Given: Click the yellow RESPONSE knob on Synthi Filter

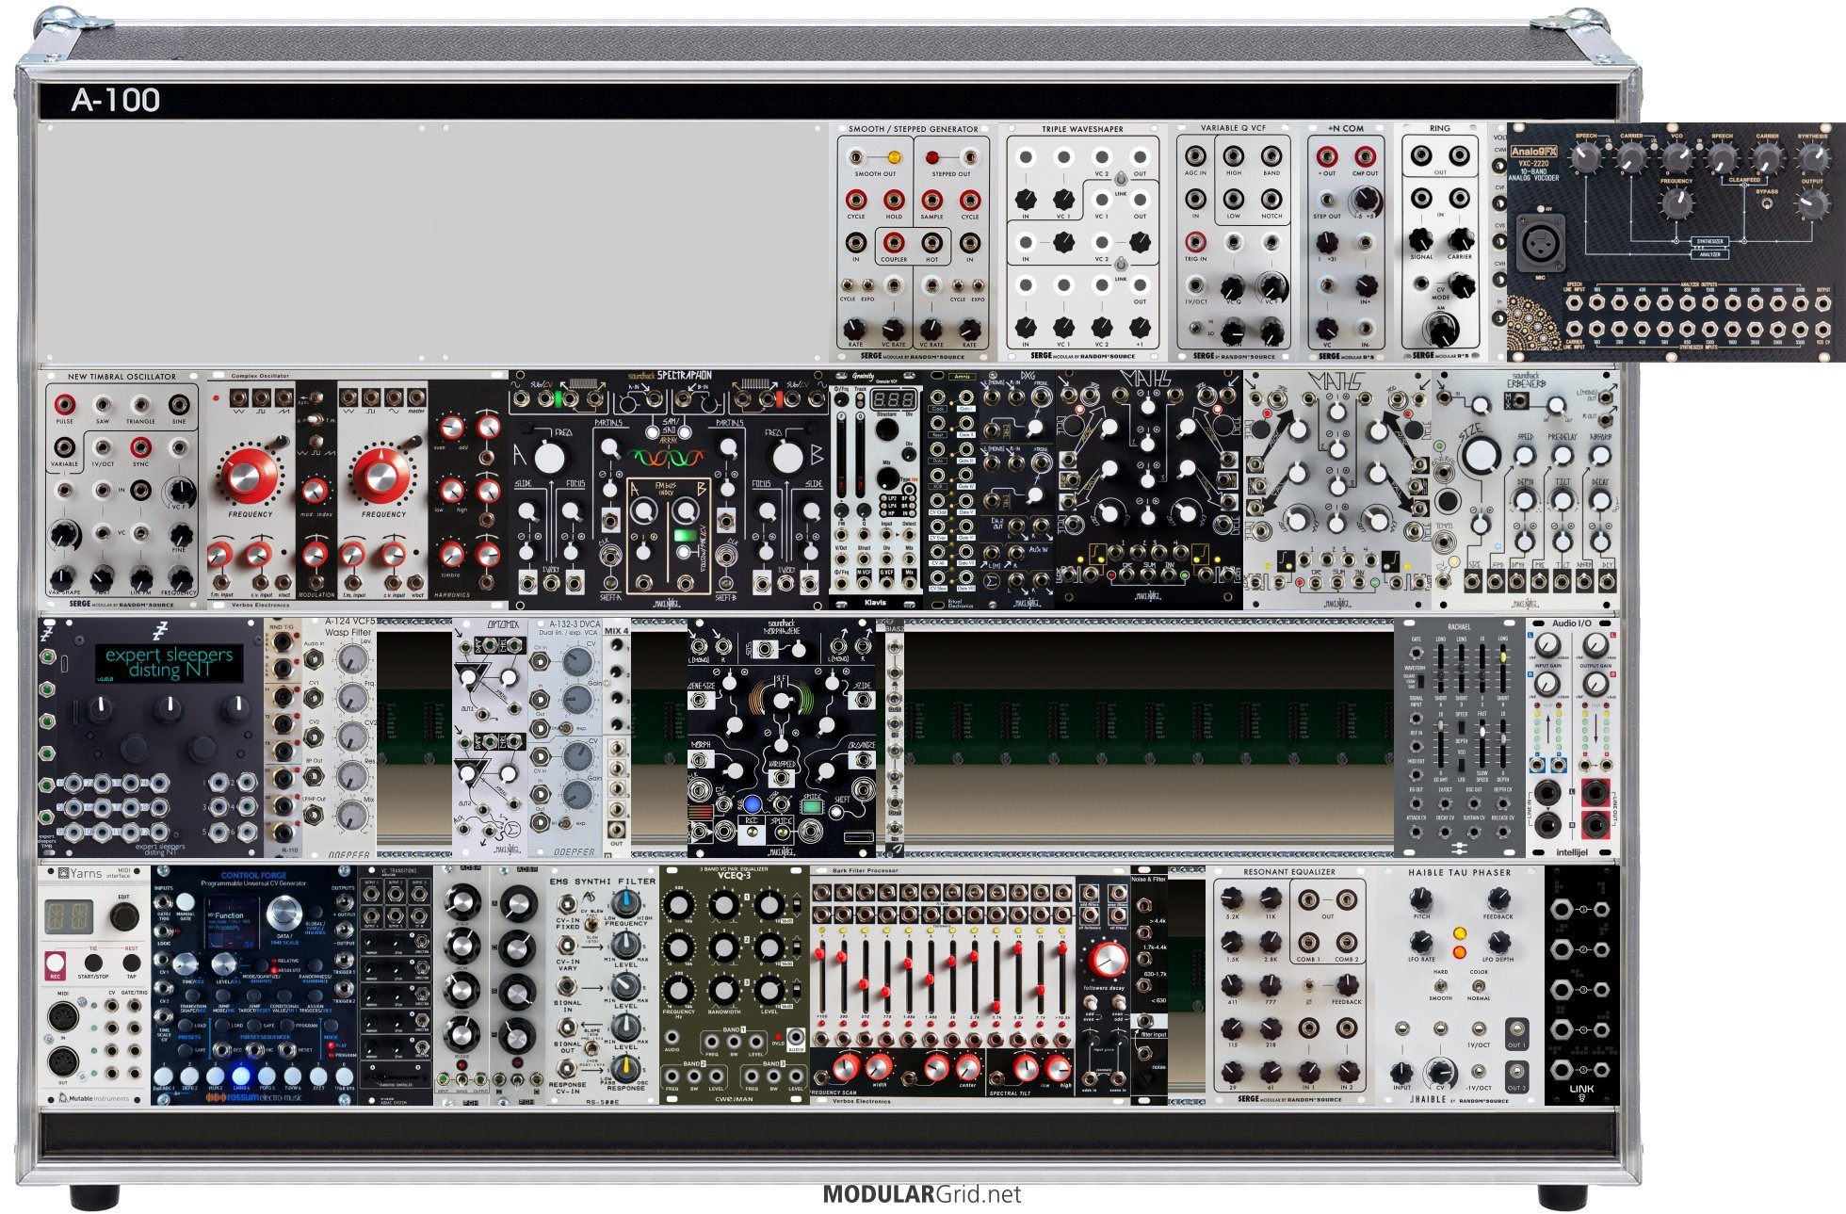Looking at the screenshot, I should click(x=625, y=1068).
